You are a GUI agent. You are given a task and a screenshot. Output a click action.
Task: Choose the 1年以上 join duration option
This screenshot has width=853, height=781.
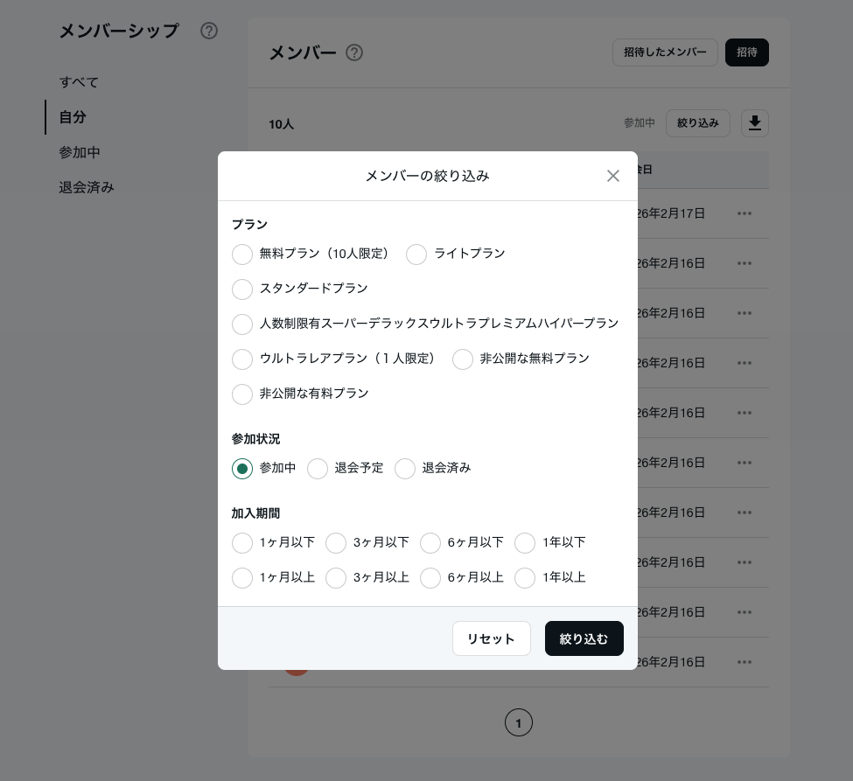coord(525,578)
